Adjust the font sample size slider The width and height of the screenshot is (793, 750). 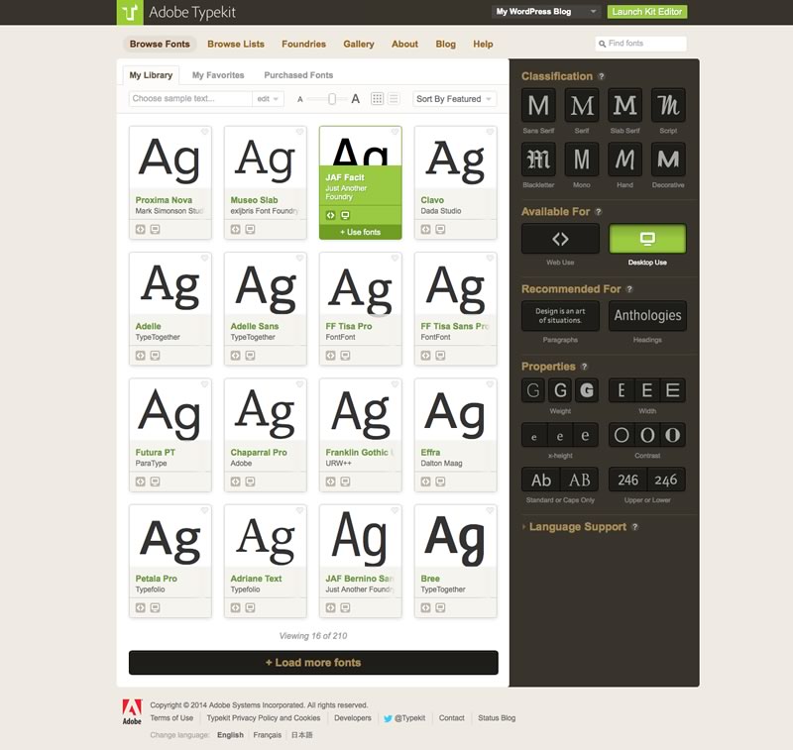point(332,98)
